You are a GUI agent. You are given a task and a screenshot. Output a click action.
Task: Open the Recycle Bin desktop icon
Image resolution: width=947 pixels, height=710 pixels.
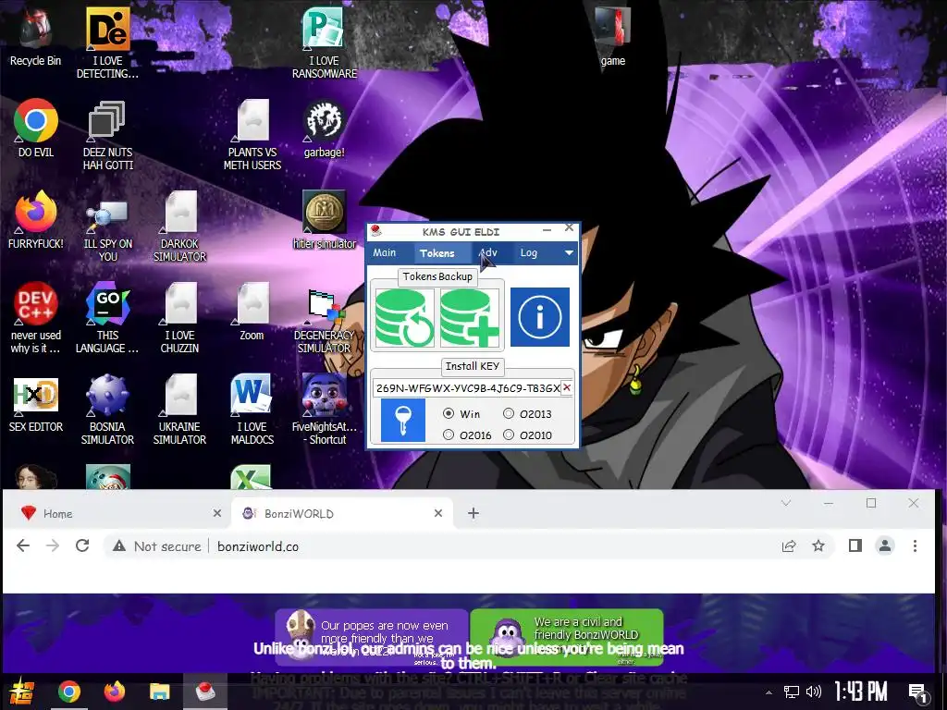(35, 37)
